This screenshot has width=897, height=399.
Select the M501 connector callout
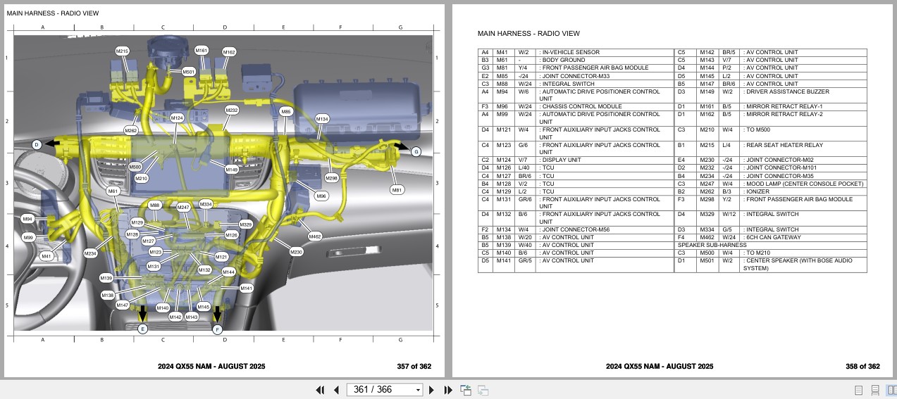[x=189, y=72]
